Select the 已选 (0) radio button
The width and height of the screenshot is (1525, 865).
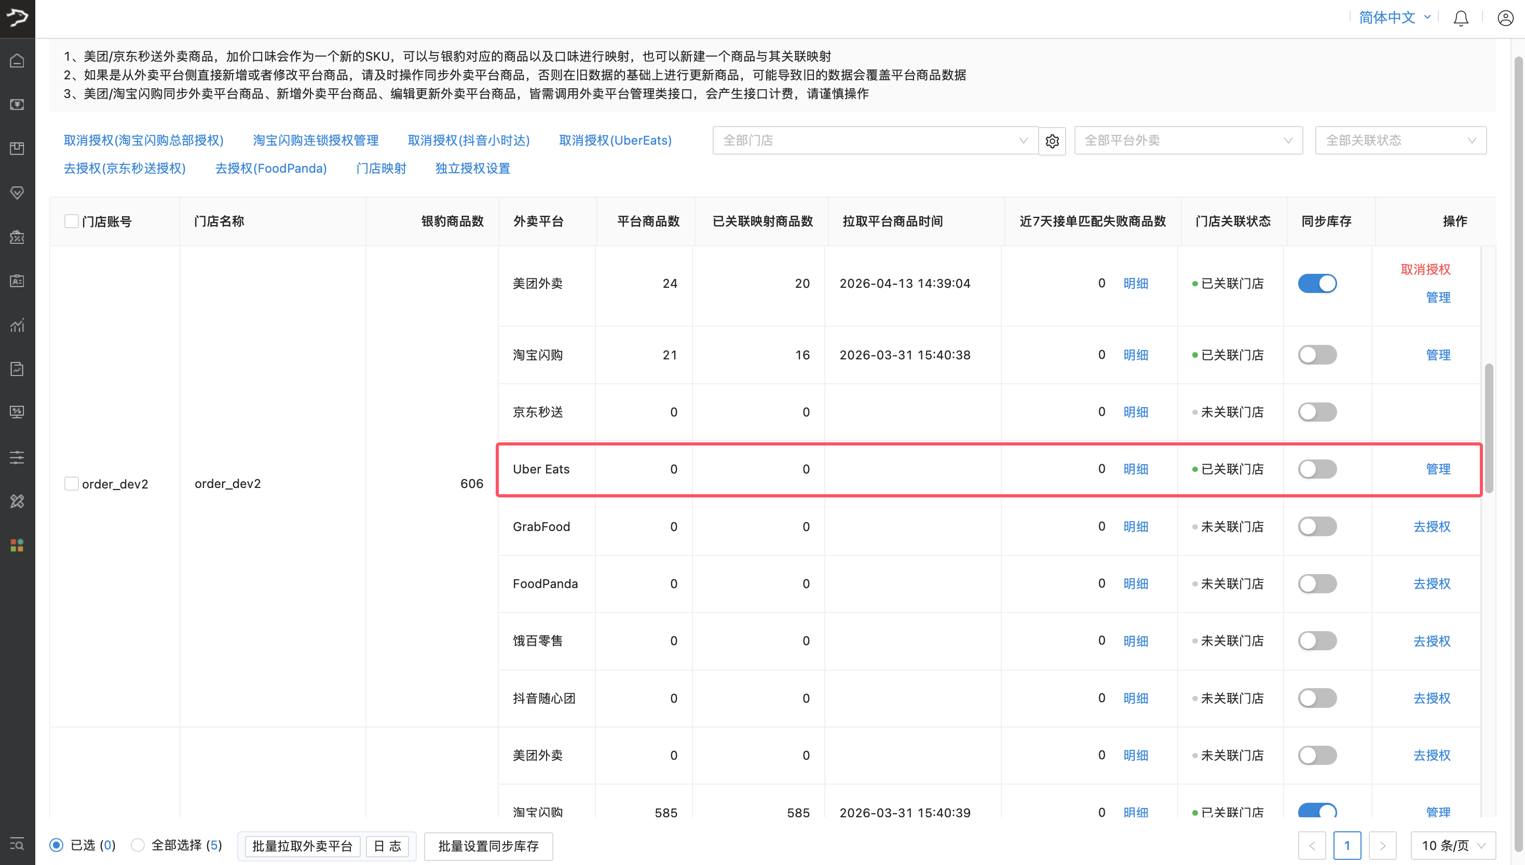coord(57,845)
